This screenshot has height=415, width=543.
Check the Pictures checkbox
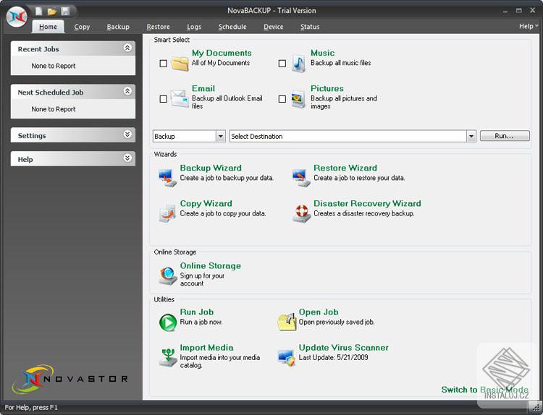[282, 99]
